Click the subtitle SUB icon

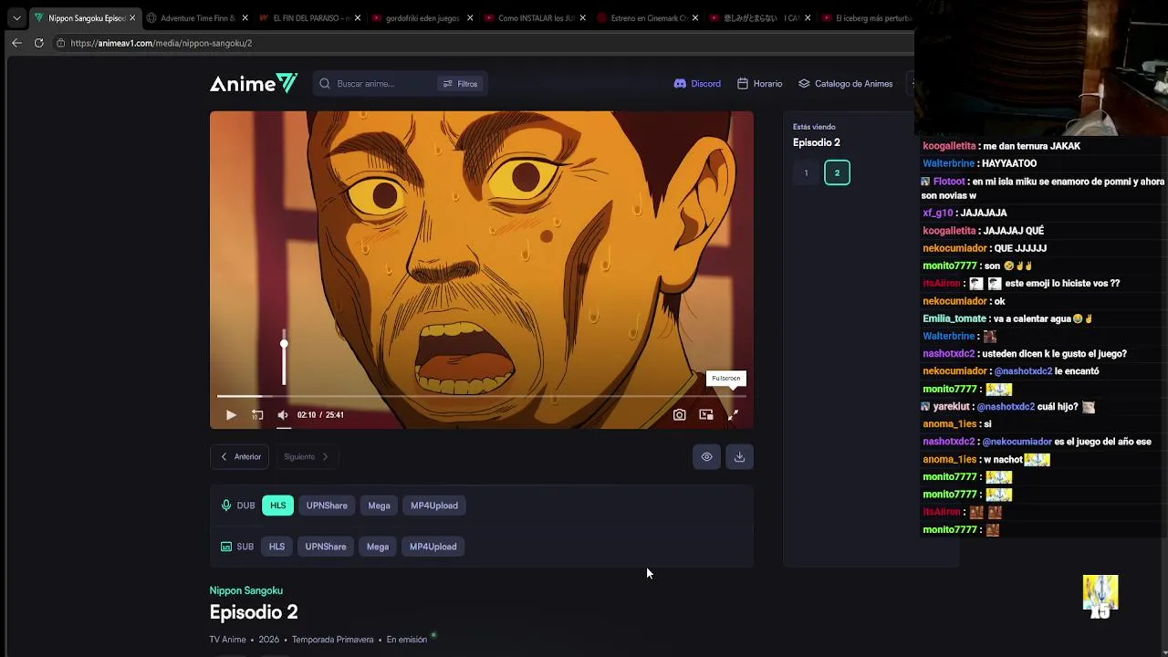click(226, 547)
